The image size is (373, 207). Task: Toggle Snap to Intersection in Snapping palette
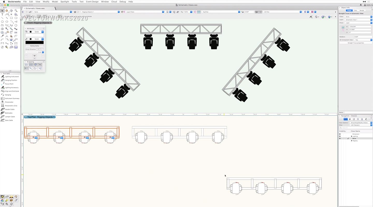(40, 65)
